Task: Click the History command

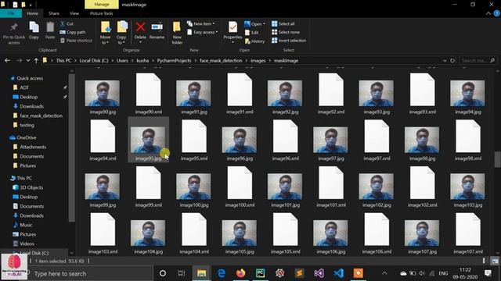Action: coord(254,41)
